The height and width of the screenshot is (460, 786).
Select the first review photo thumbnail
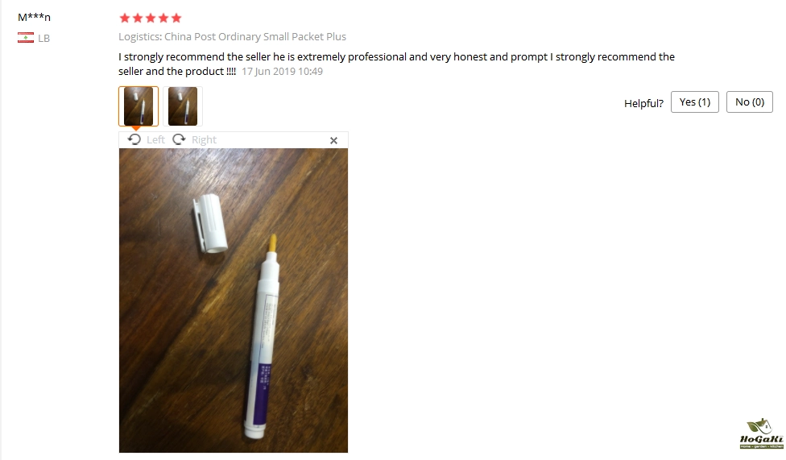tap(139, 106)
